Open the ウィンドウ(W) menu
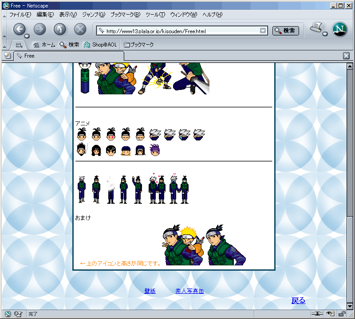 pos(184,15)
